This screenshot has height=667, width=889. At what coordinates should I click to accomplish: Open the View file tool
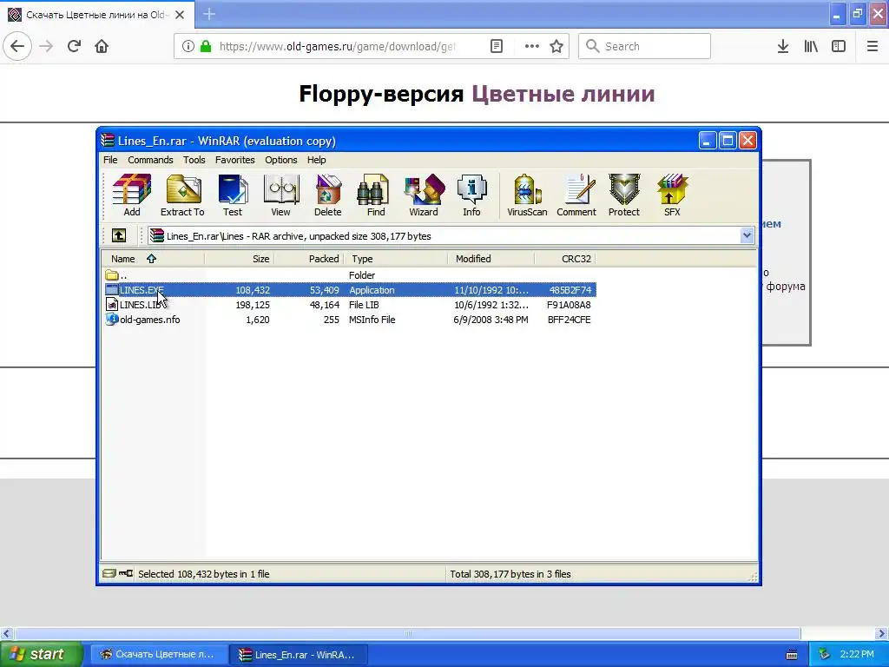280,195
